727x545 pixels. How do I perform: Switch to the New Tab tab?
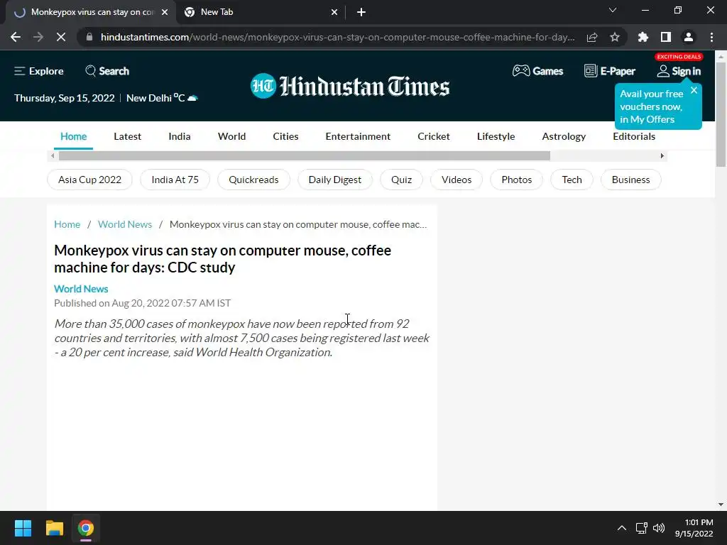click(261, 12)
